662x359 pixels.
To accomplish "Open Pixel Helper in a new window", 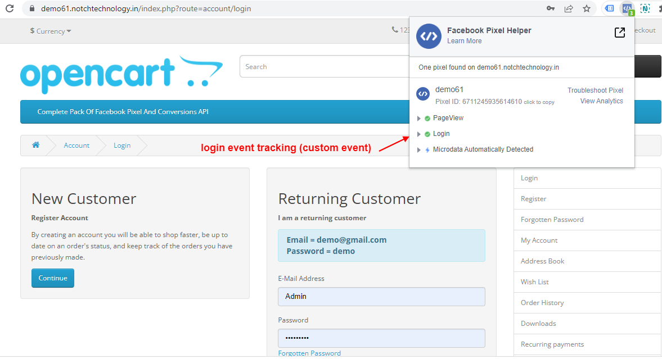I will click(x=619, y=33).
